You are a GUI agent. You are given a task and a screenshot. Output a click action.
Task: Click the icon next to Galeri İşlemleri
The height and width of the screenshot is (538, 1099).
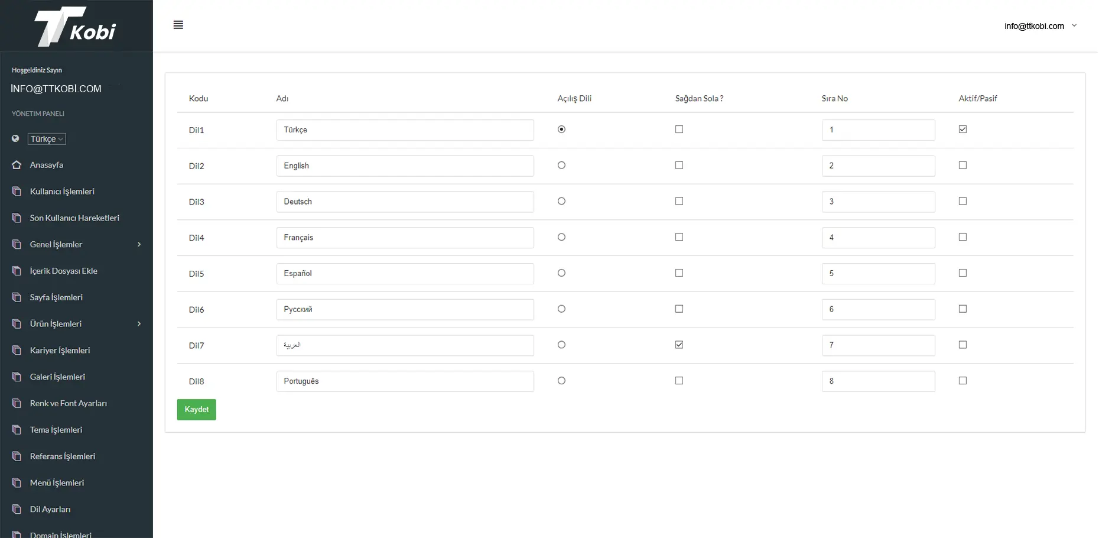tap(17, 377)
